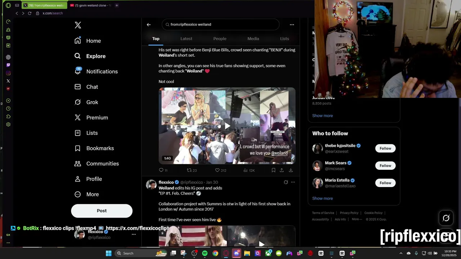Click inside the search query field
The image size is (461, 259).
point(220,24)
